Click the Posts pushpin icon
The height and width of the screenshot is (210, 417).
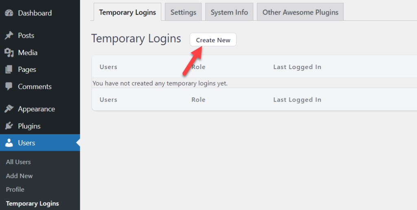pyautogui.click(x=9, y=35)
